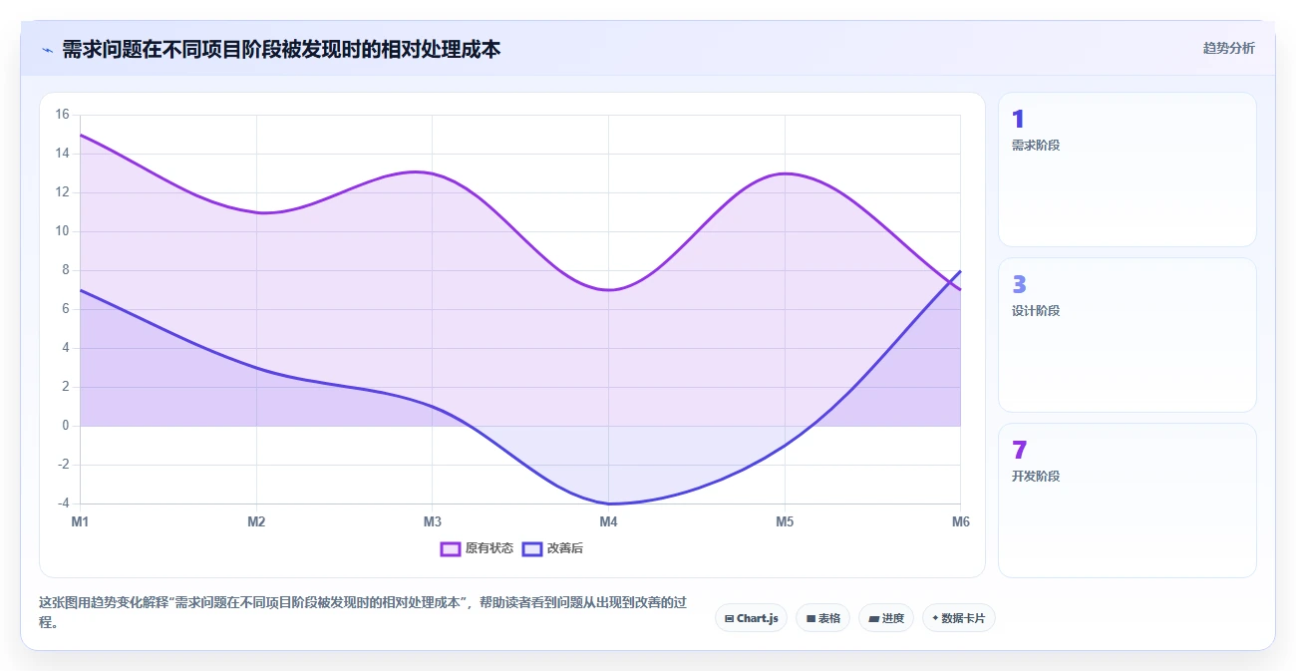Click the chart title 需求问题在不同项目阶段 heading
This screenshot has width=1296, height=671.
(281, 49)
